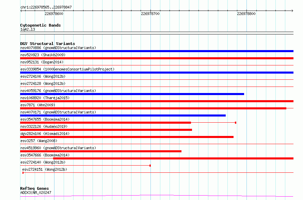
Task: Click the Cytogenetic Bands track heading
Action: (x=41, y=25)
